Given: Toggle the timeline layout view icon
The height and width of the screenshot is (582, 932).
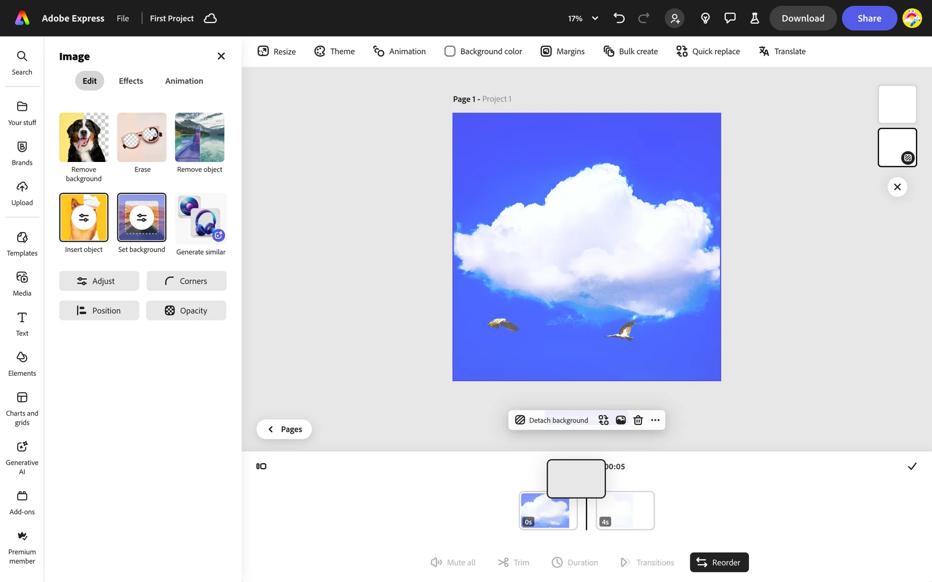Looking at the screenshot, I should pos(261,466).
